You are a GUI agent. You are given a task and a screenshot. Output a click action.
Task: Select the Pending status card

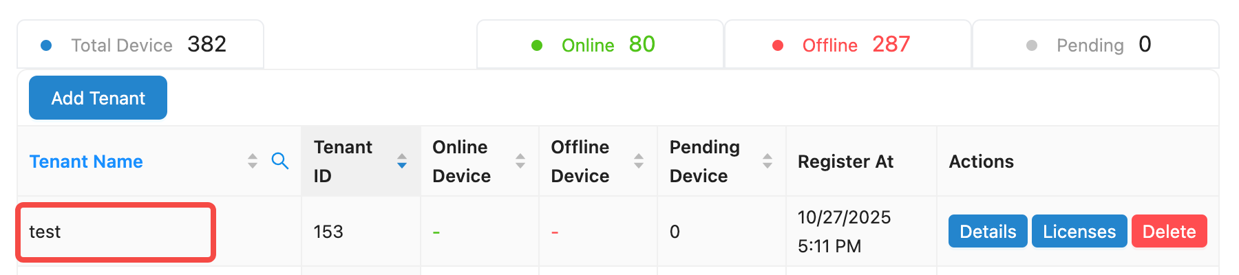click(x=1095, y=45)
